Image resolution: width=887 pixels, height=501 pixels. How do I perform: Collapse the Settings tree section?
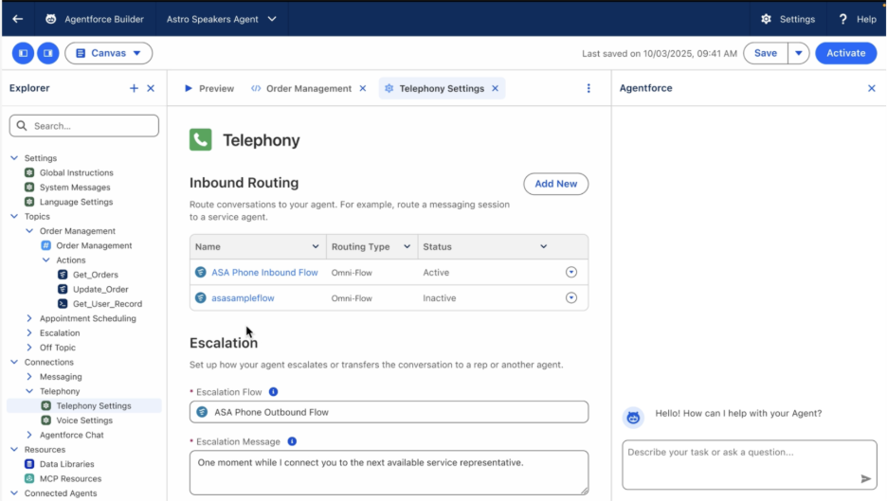[x=14, y=158]
